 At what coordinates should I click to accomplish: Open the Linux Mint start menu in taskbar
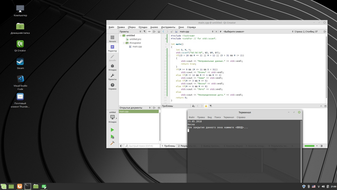[x=3, y=186]
